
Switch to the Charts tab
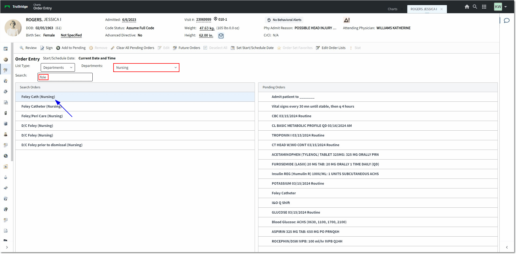tap(392, 9)
